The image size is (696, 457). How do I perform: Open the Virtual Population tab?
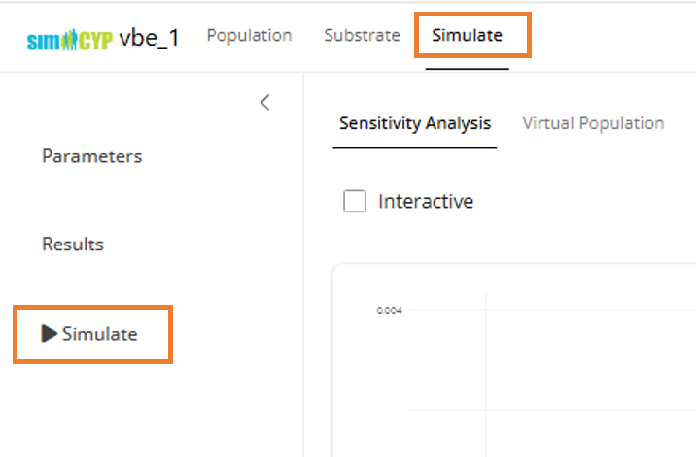point(593,123)
